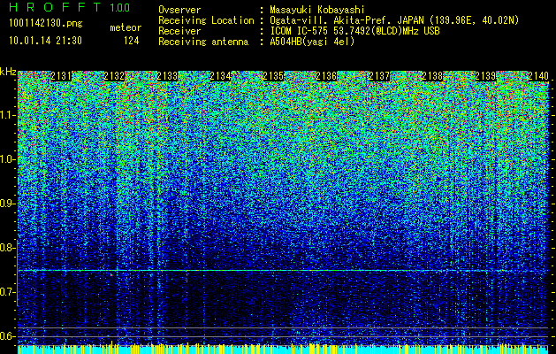Click the horizontal carrier line near 0.75 kHz
This screenshot has height=354, width=556.
[x=284, y=271]
